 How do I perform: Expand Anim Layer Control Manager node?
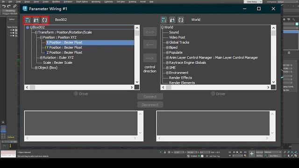(x=167, y=57)
